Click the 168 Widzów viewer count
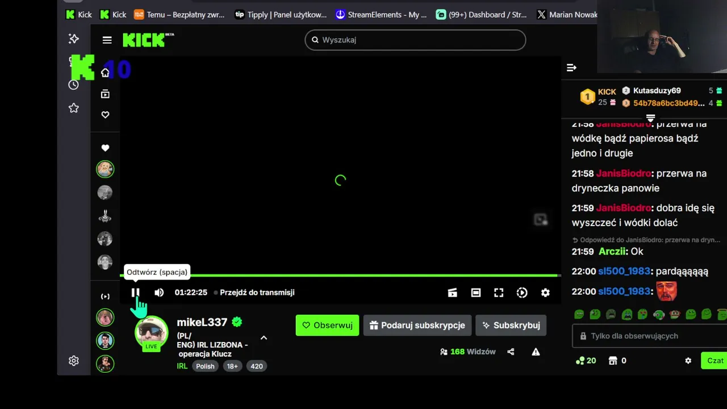The height and width of the screenshot is (409, 727). (468, 352)
